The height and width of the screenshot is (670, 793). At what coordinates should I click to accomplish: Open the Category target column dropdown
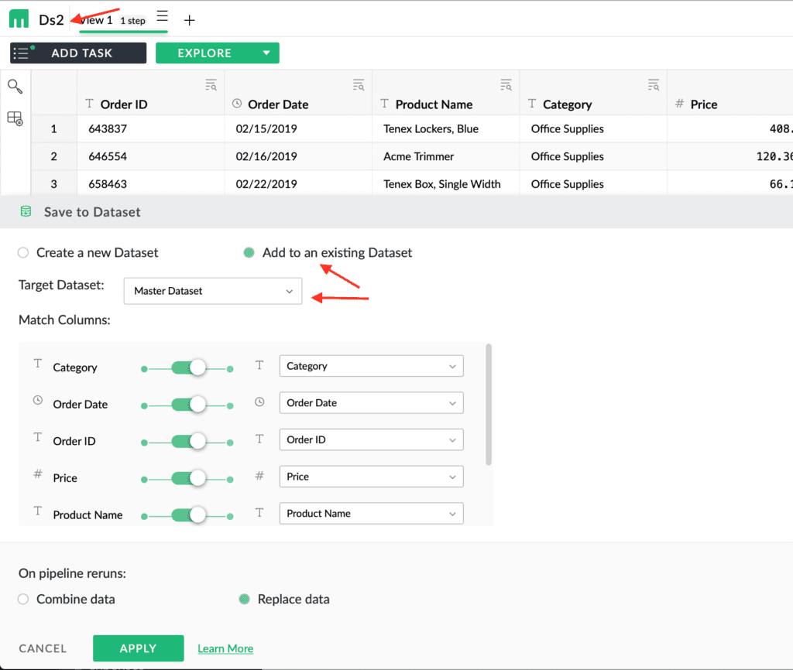pyautogui.click(x=371, y=366)
